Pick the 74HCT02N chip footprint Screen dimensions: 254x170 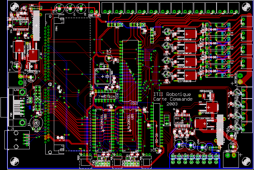pyautogui.click(x=105, y=97)
